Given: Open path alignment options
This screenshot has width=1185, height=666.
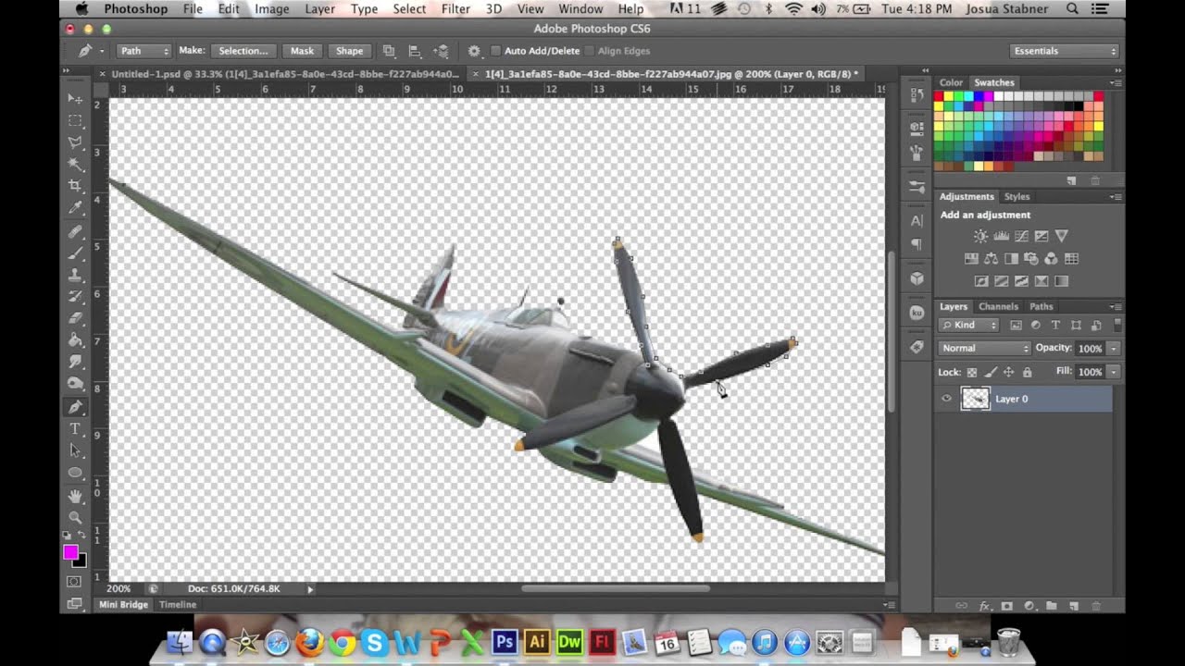Looking at the screenshot, I should (415, 51).
